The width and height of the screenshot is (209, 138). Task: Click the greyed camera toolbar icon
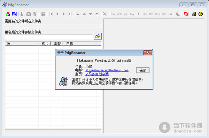(29, 14)
